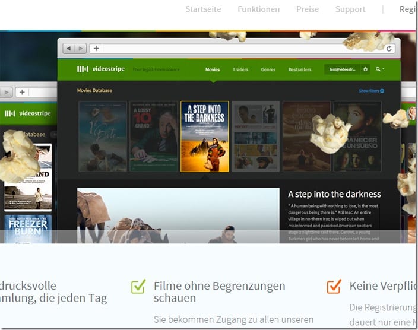The height and width of the screenshot is (330, 418).
Task: Open the test@videostr... account field
Action: pos(342,69)
